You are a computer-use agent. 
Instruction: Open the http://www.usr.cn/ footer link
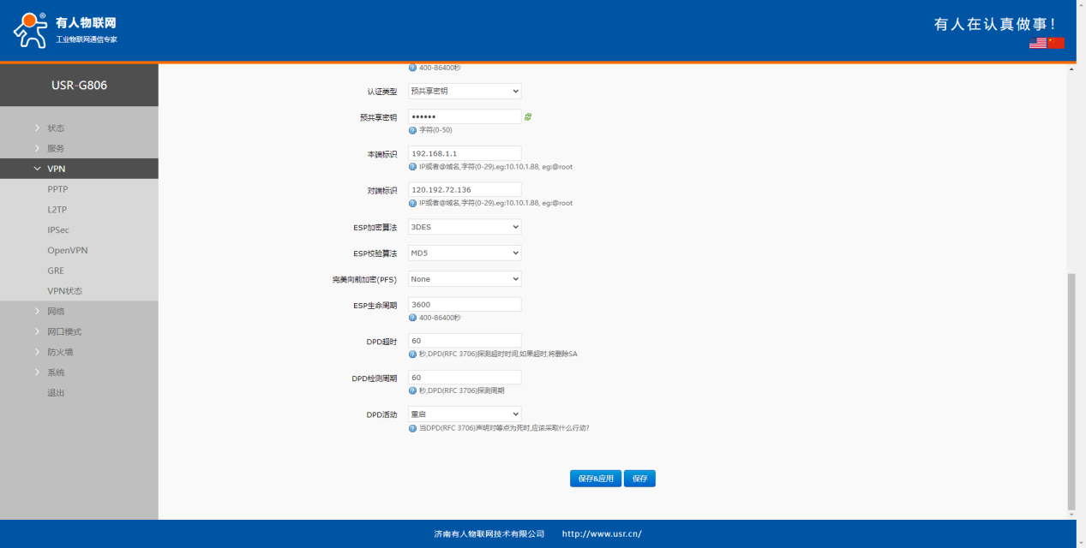point(601,534)
